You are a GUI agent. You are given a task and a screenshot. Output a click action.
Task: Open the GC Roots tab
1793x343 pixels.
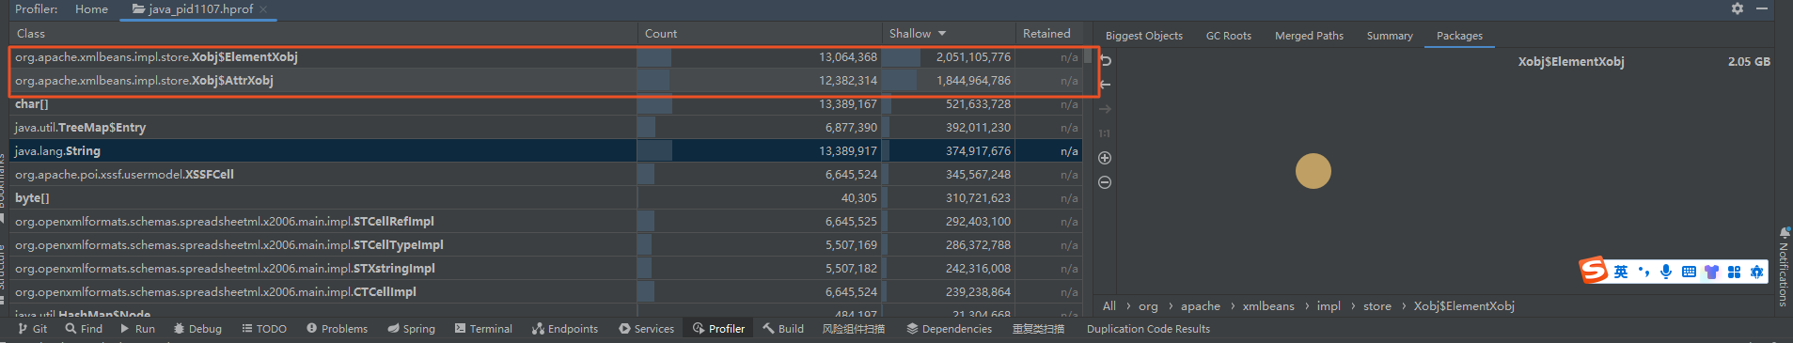coord(1228,36)
